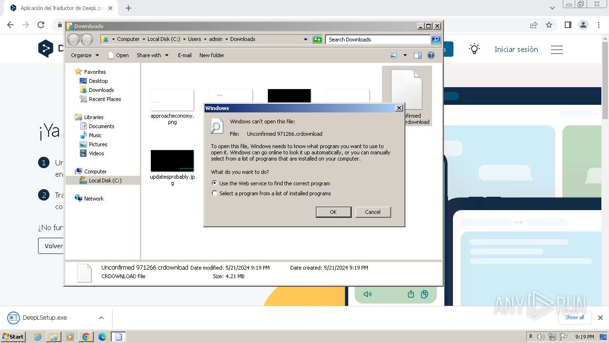Select admin in the breadcrumb path
609x343 pixels.
[x=216, y=39]
